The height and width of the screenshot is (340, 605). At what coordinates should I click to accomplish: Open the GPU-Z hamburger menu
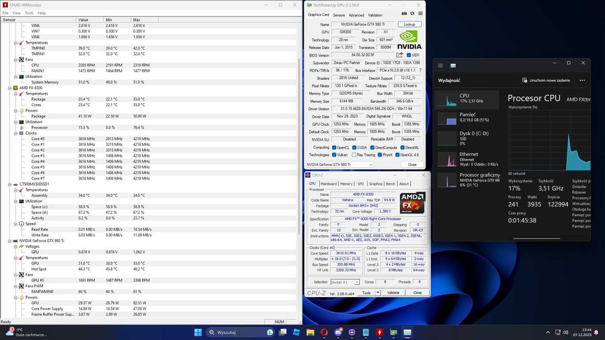tap(420, 14)
